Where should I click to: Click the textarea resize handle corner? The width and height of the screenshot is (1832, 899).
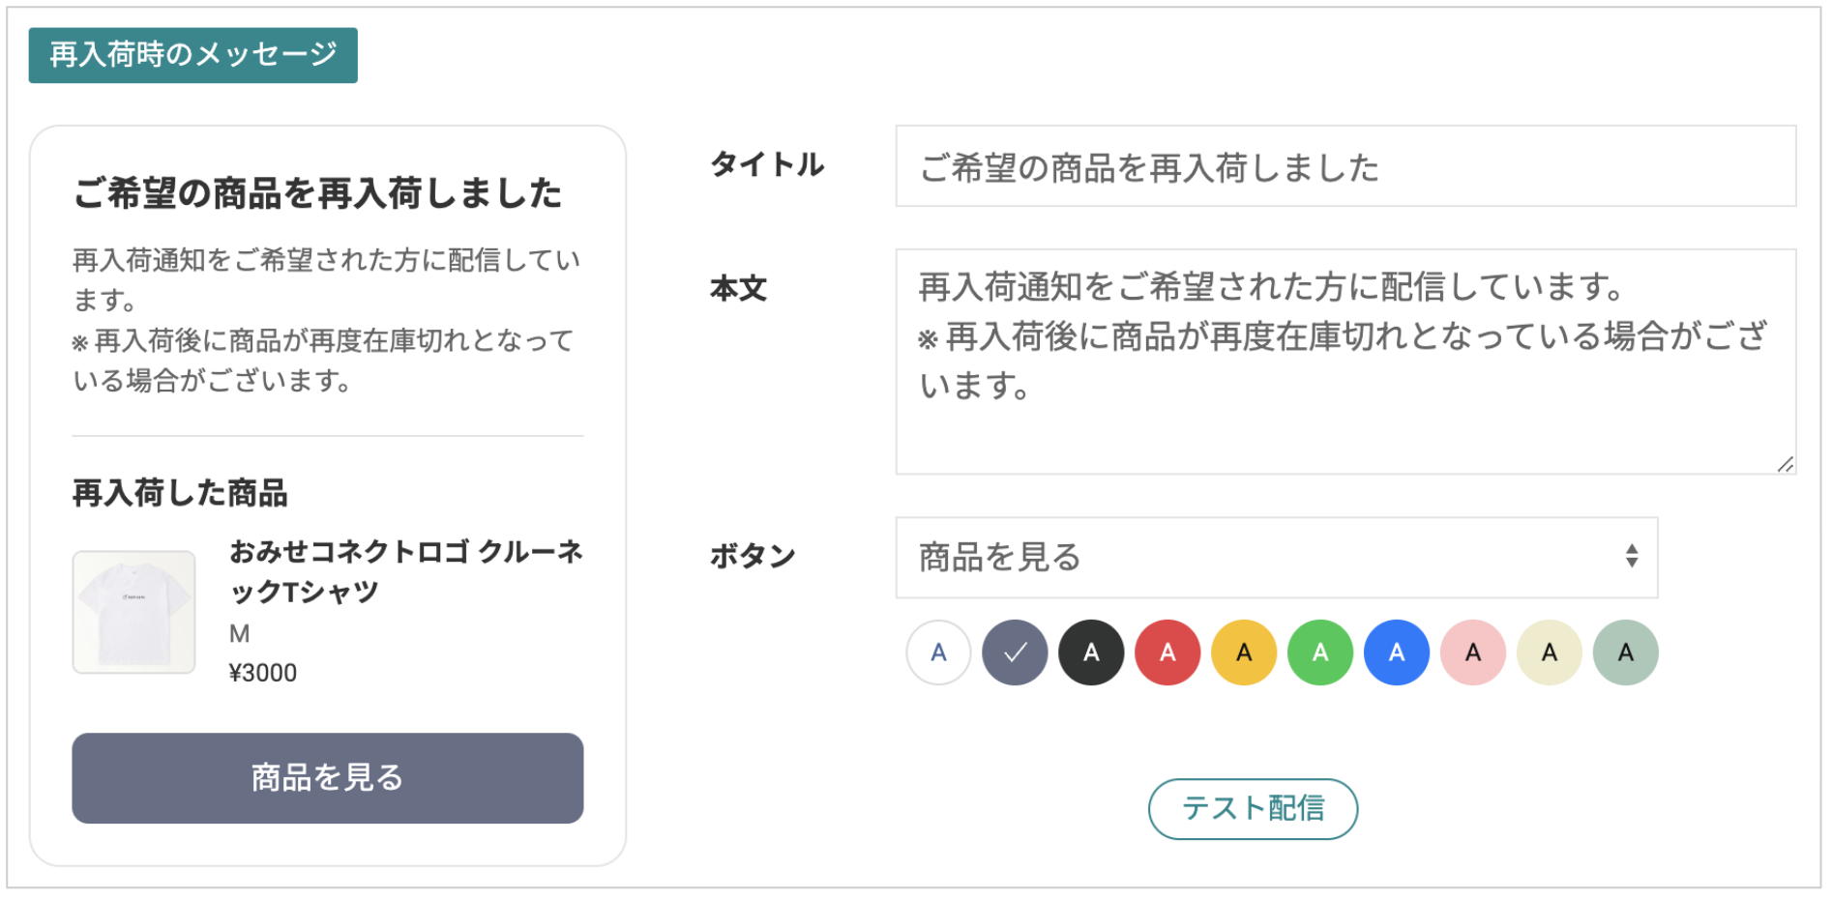click(1786, 464)
